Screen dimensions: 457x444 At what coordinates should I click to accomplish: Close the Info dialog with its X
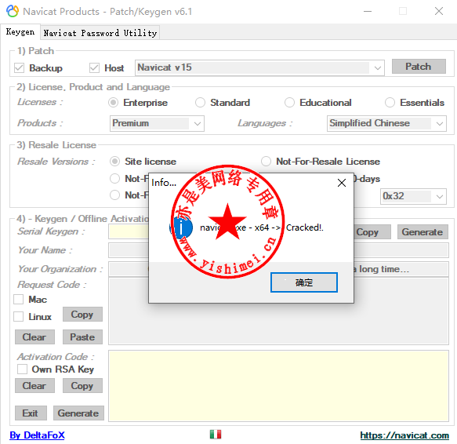(x=342, y=183)
